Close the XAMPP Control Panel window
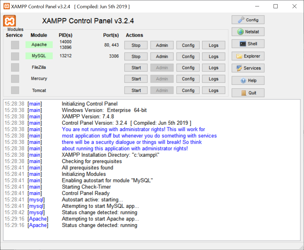304x250 pixels. click(x=294, y=6)
